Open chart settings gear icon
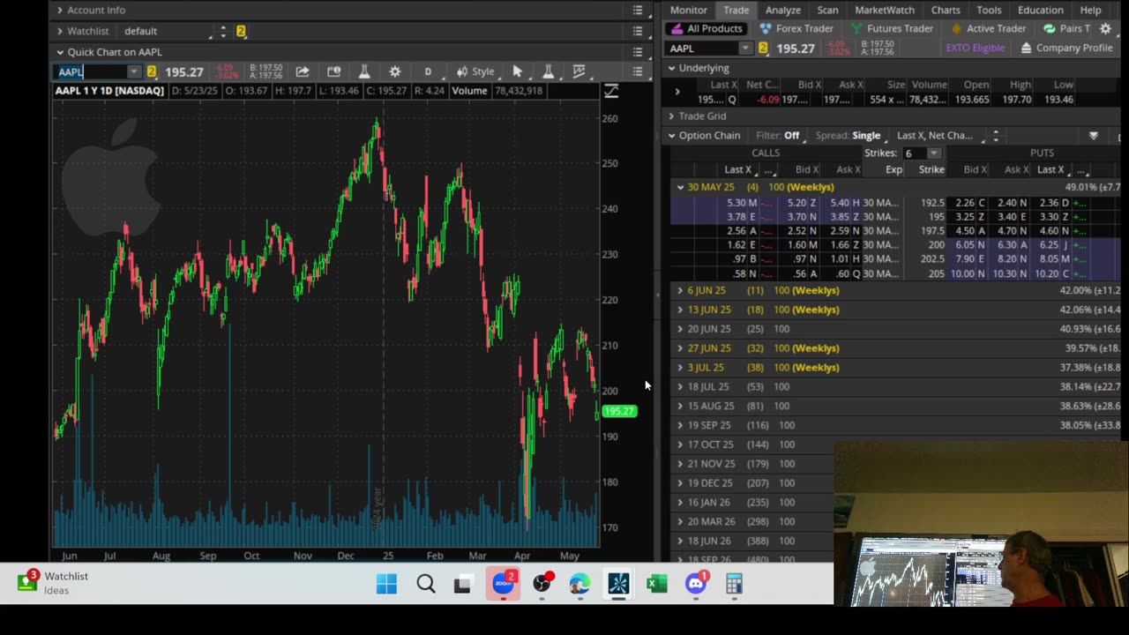This screenshot has width=1129, height=635. click(394, 71)
